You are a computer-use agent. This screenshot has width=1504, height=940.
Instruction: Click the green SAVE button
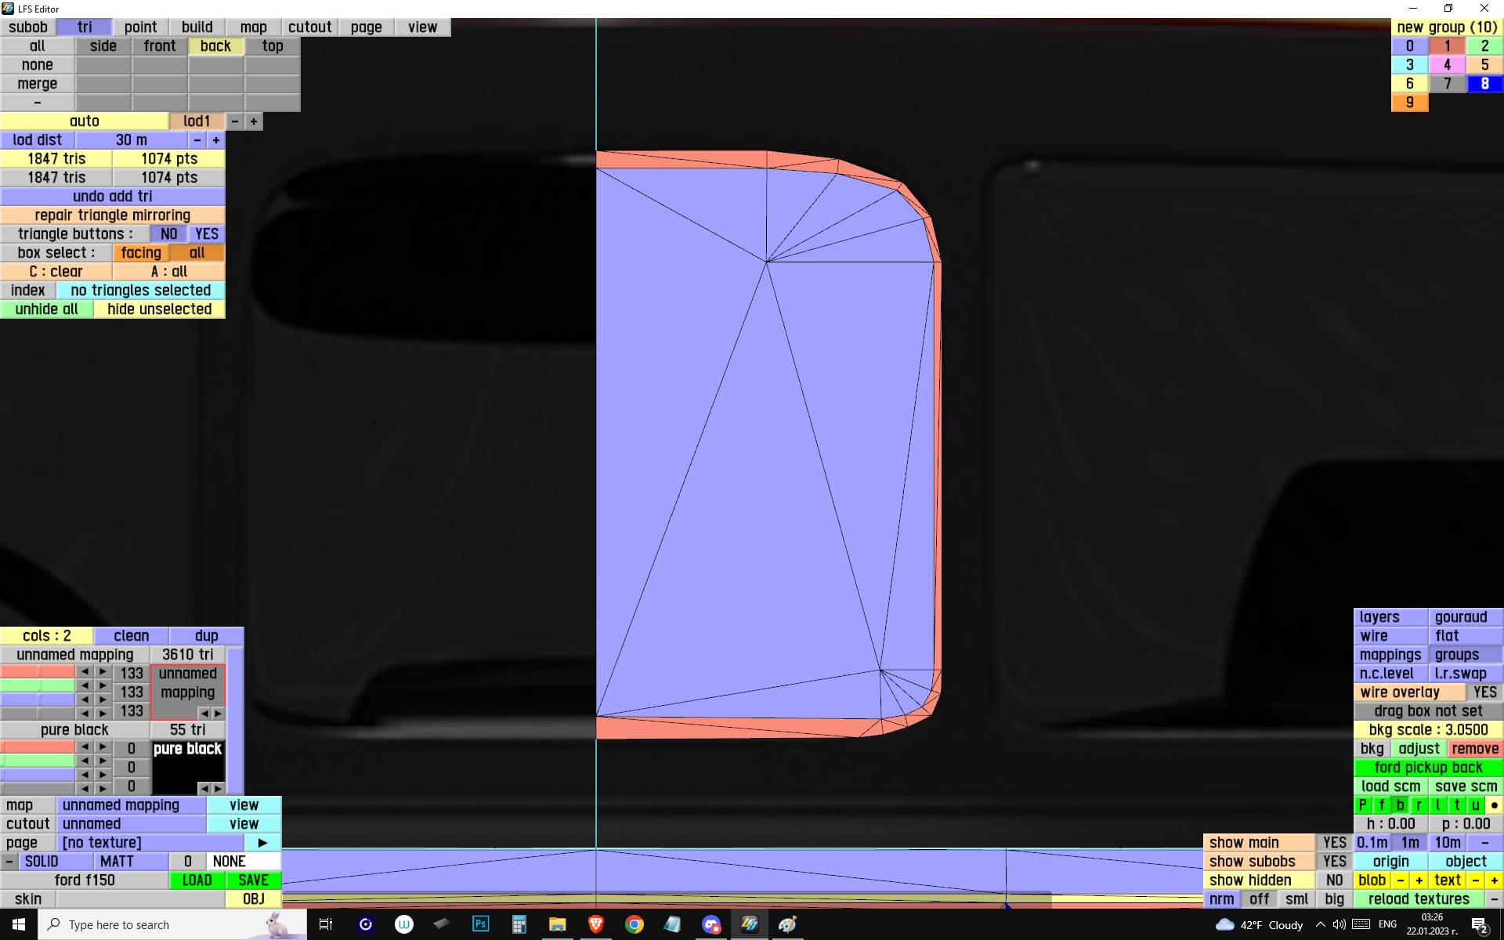point(253,880)
